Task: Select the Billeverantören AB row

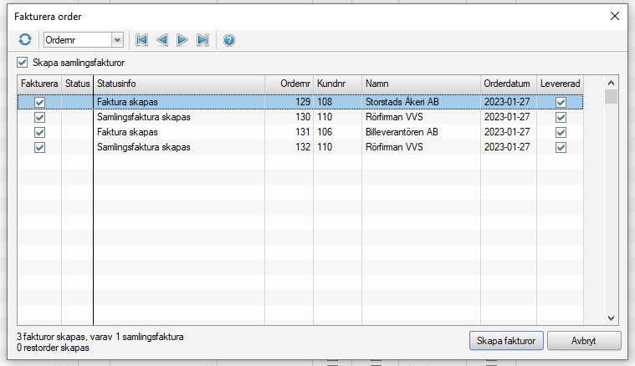Action: (x=402, y=132)
